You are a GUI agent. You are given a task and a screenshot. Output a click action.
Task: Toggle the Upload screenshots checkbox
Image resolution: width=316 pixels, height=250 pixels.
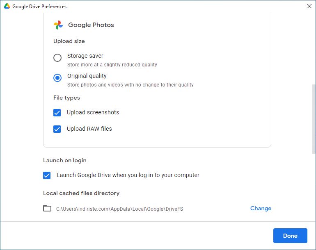pos(57,113)
